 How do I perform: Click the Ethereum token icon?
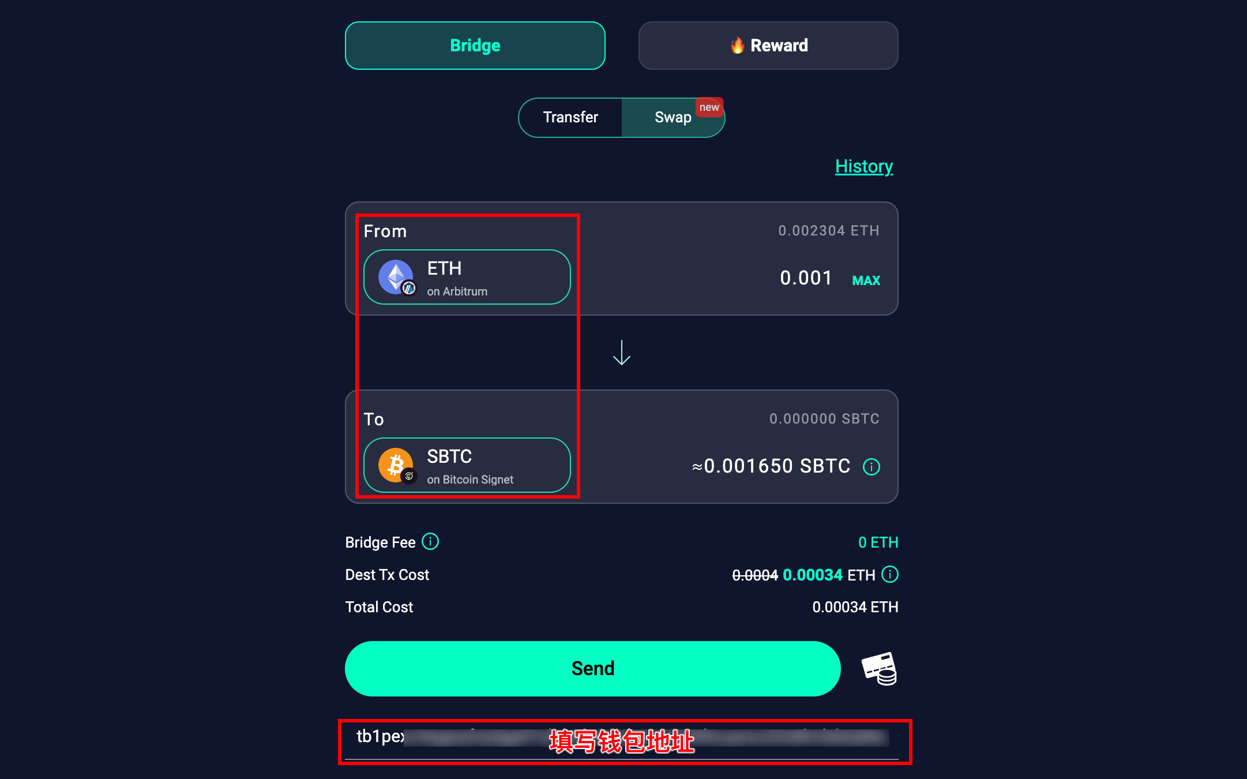[x=396, y=277]
